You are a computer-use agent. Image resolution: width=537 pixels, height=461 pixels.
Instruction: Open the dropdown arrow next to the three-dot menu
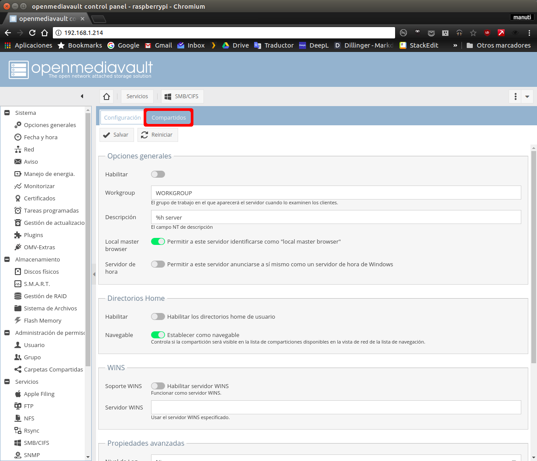(527, 96)
